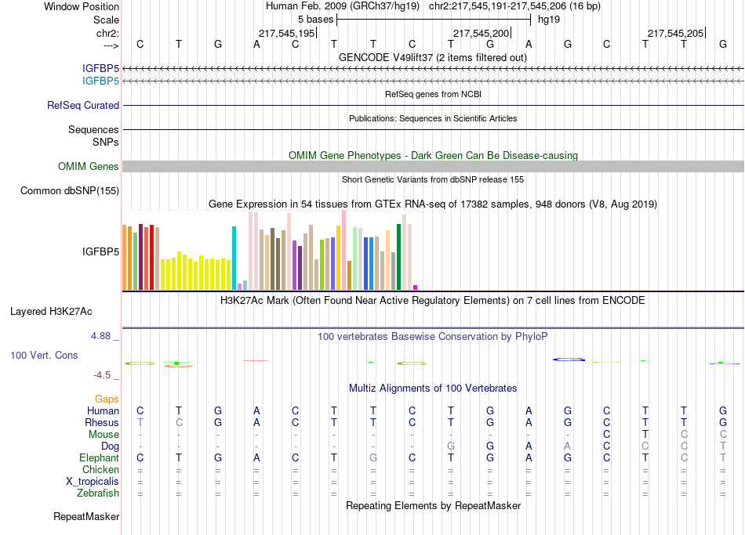Click the Sequences track label

pyautogui.click(x=93, y=129)
